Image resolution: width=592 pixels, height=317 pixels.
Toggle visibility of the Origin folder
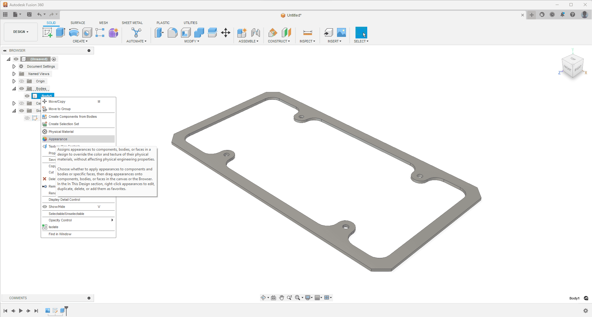click(x=22, y=81)
